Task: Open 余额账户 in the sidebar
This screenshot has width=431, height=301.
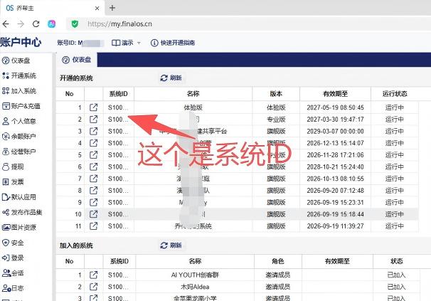Action: pos(19,136)
